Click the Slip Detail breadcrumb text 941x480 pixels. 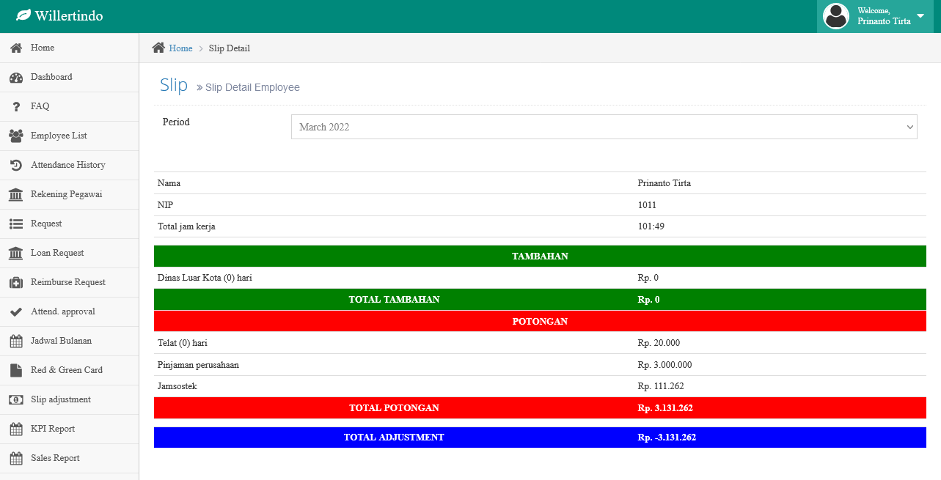click(x=230, y=48)
